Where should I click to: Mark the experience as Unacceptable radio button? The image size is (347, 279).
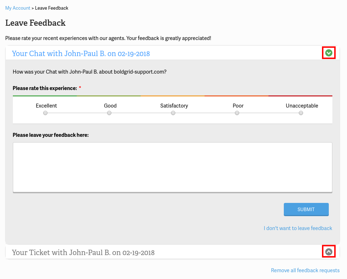coord(301,113)
